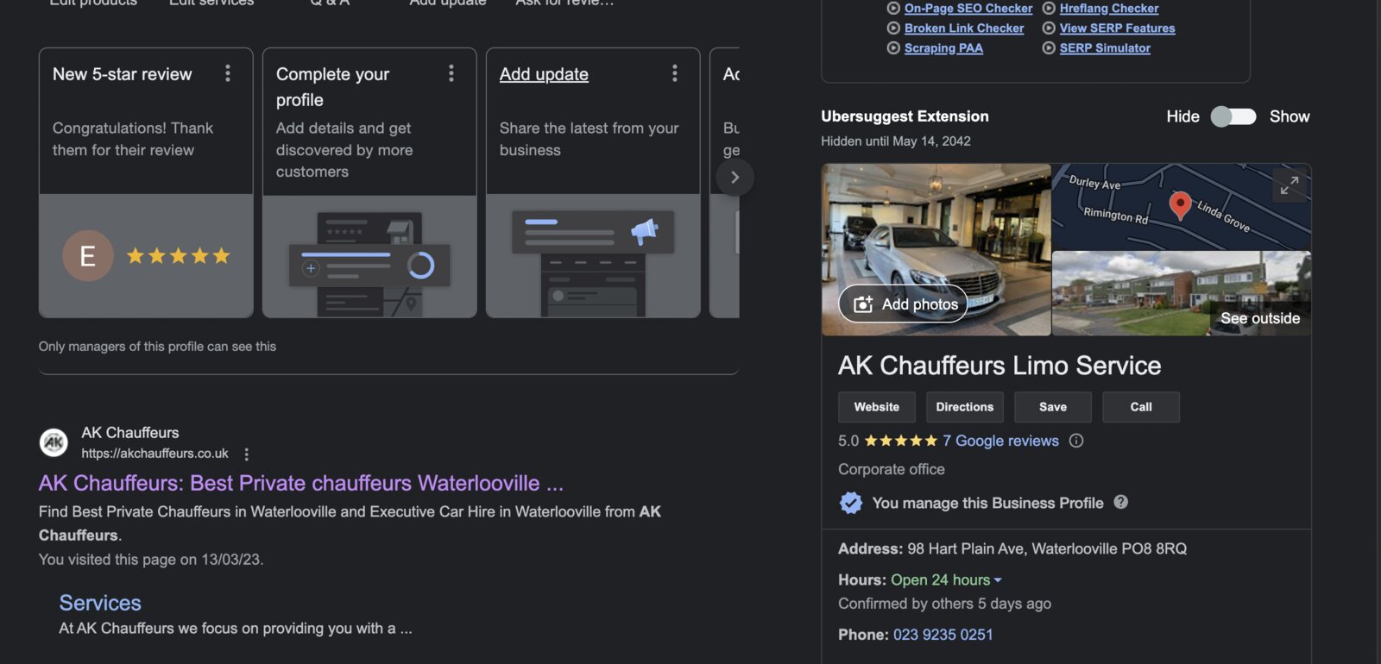Click Only managers of this profile can see this

[157, 347]
